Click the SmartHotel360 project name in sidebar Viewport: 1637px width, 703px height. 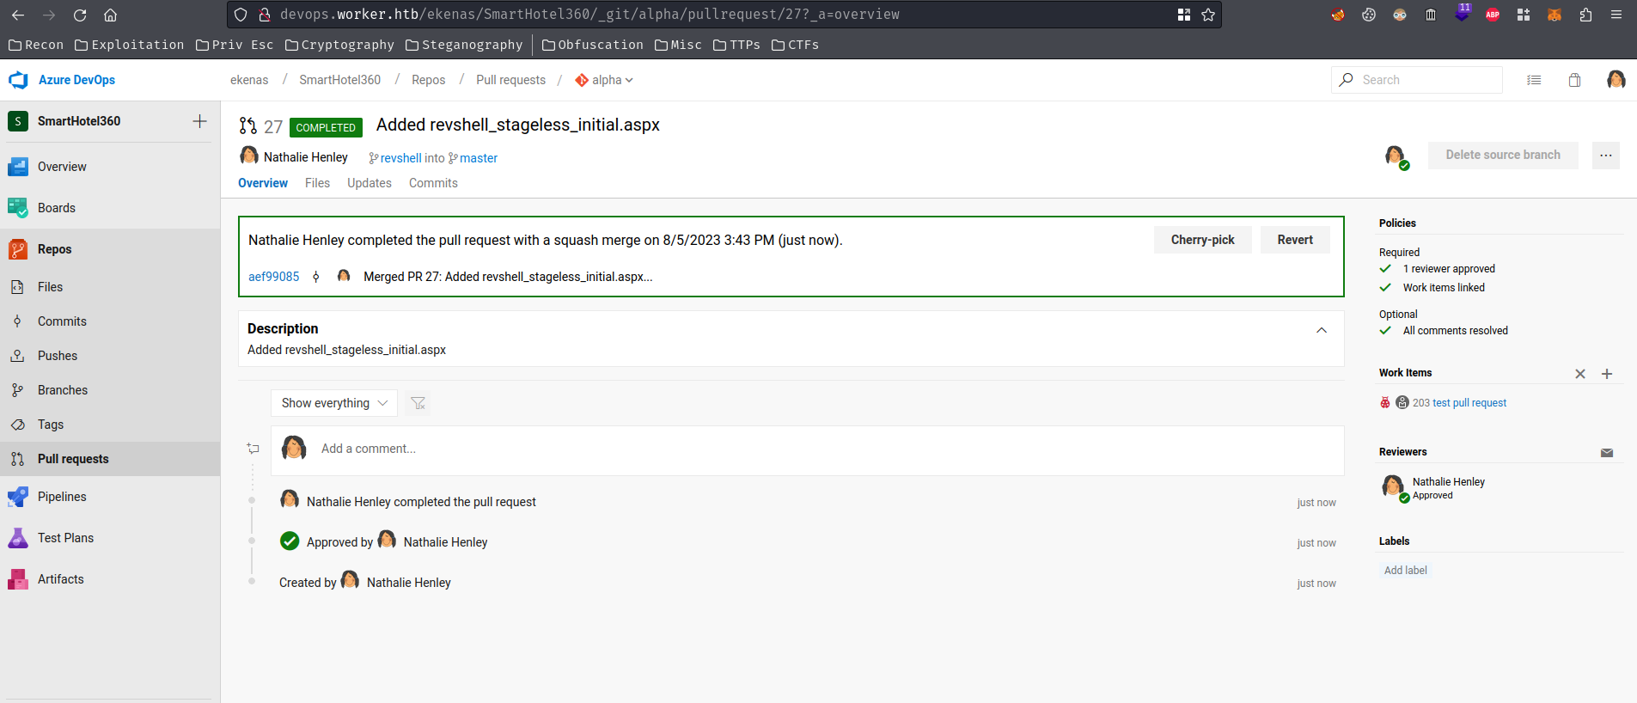(x=79, y=121)
